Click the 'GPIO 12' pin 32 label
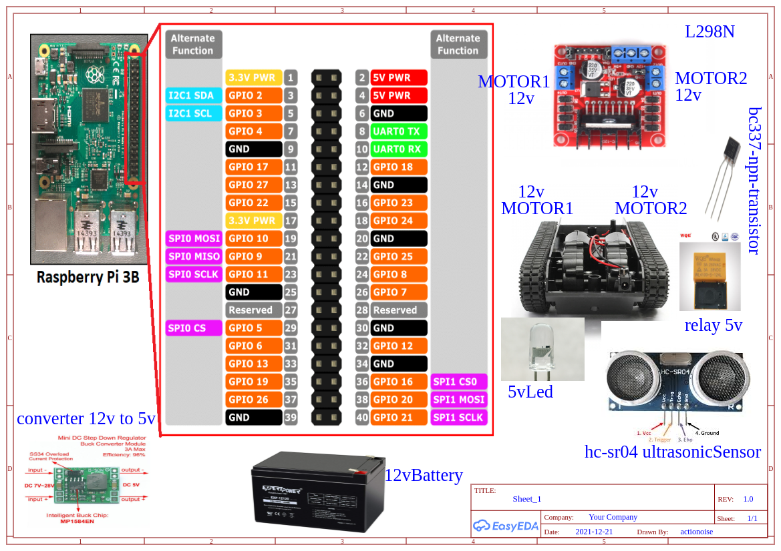 399,346
